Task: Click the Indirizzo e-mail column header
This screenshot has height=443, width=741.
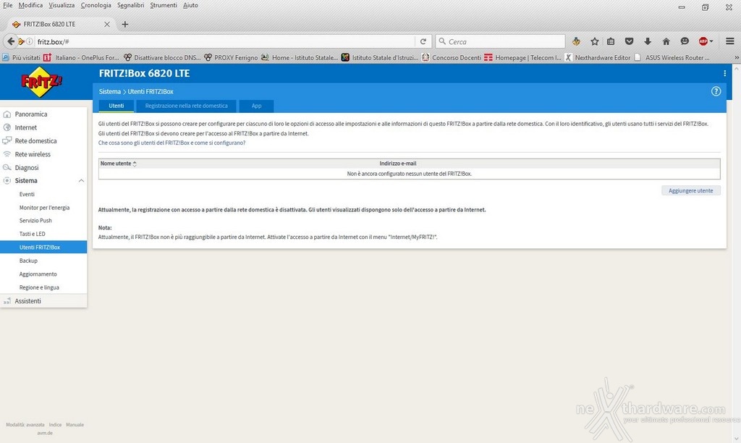Action: [398, 164]
